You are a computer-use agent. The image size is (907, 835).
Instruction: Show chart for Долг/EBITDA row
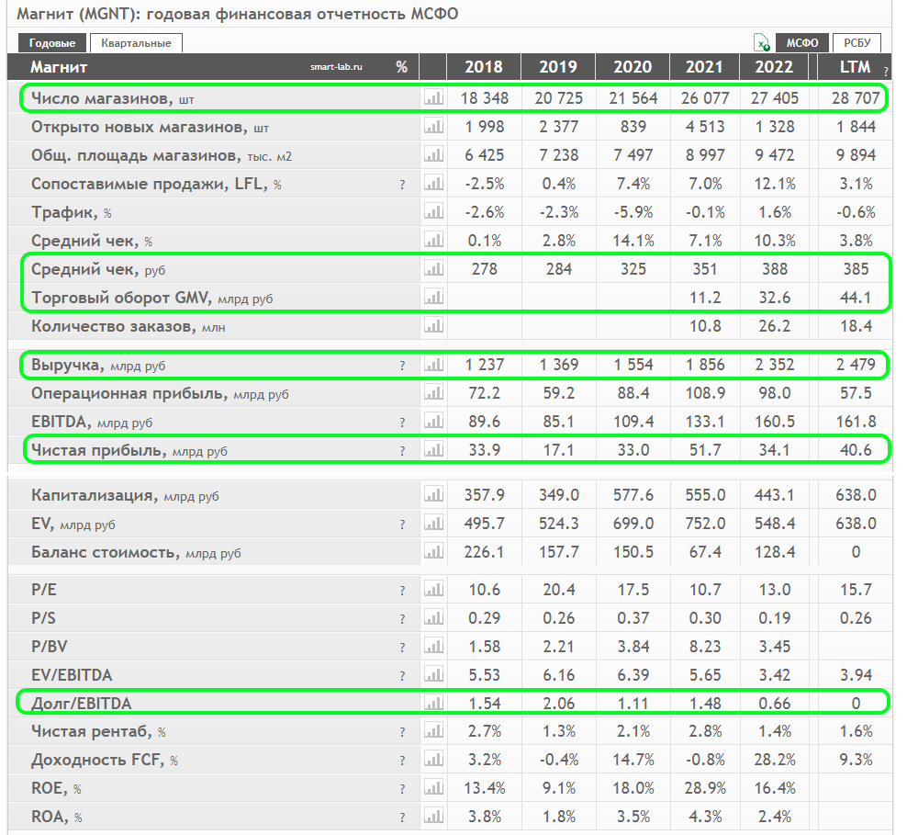coord(433,703)
